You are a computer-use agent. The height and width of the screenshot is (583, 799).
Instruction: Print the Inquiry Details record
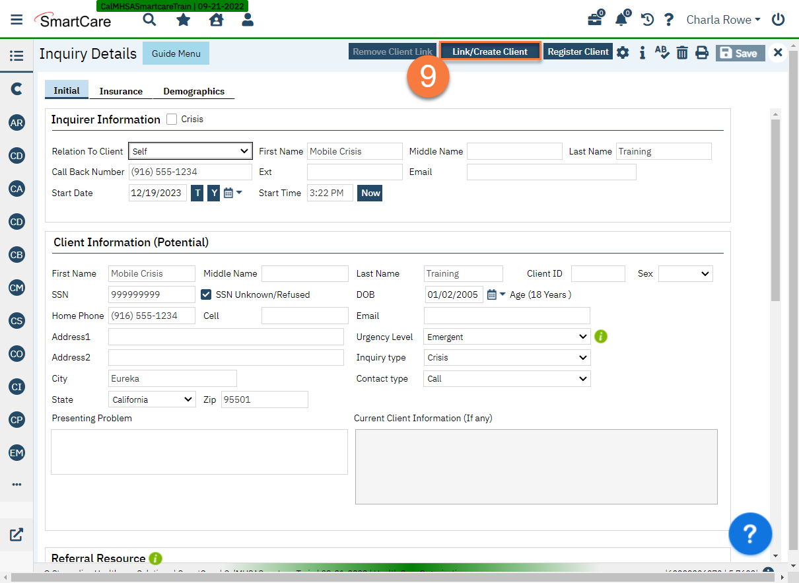(x=702, y=52)
